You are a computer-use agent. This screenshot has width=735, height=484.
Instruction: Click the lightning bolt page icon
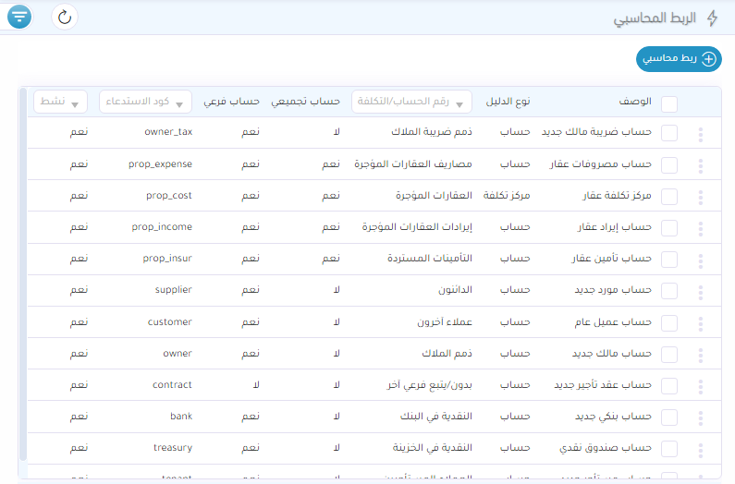tap(711, 18)
